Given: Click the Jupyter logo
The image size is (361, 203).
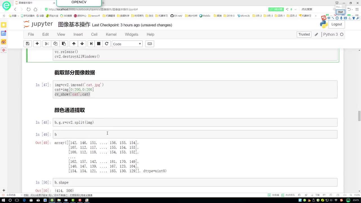Looking at the screenshot, I should 38,24.
